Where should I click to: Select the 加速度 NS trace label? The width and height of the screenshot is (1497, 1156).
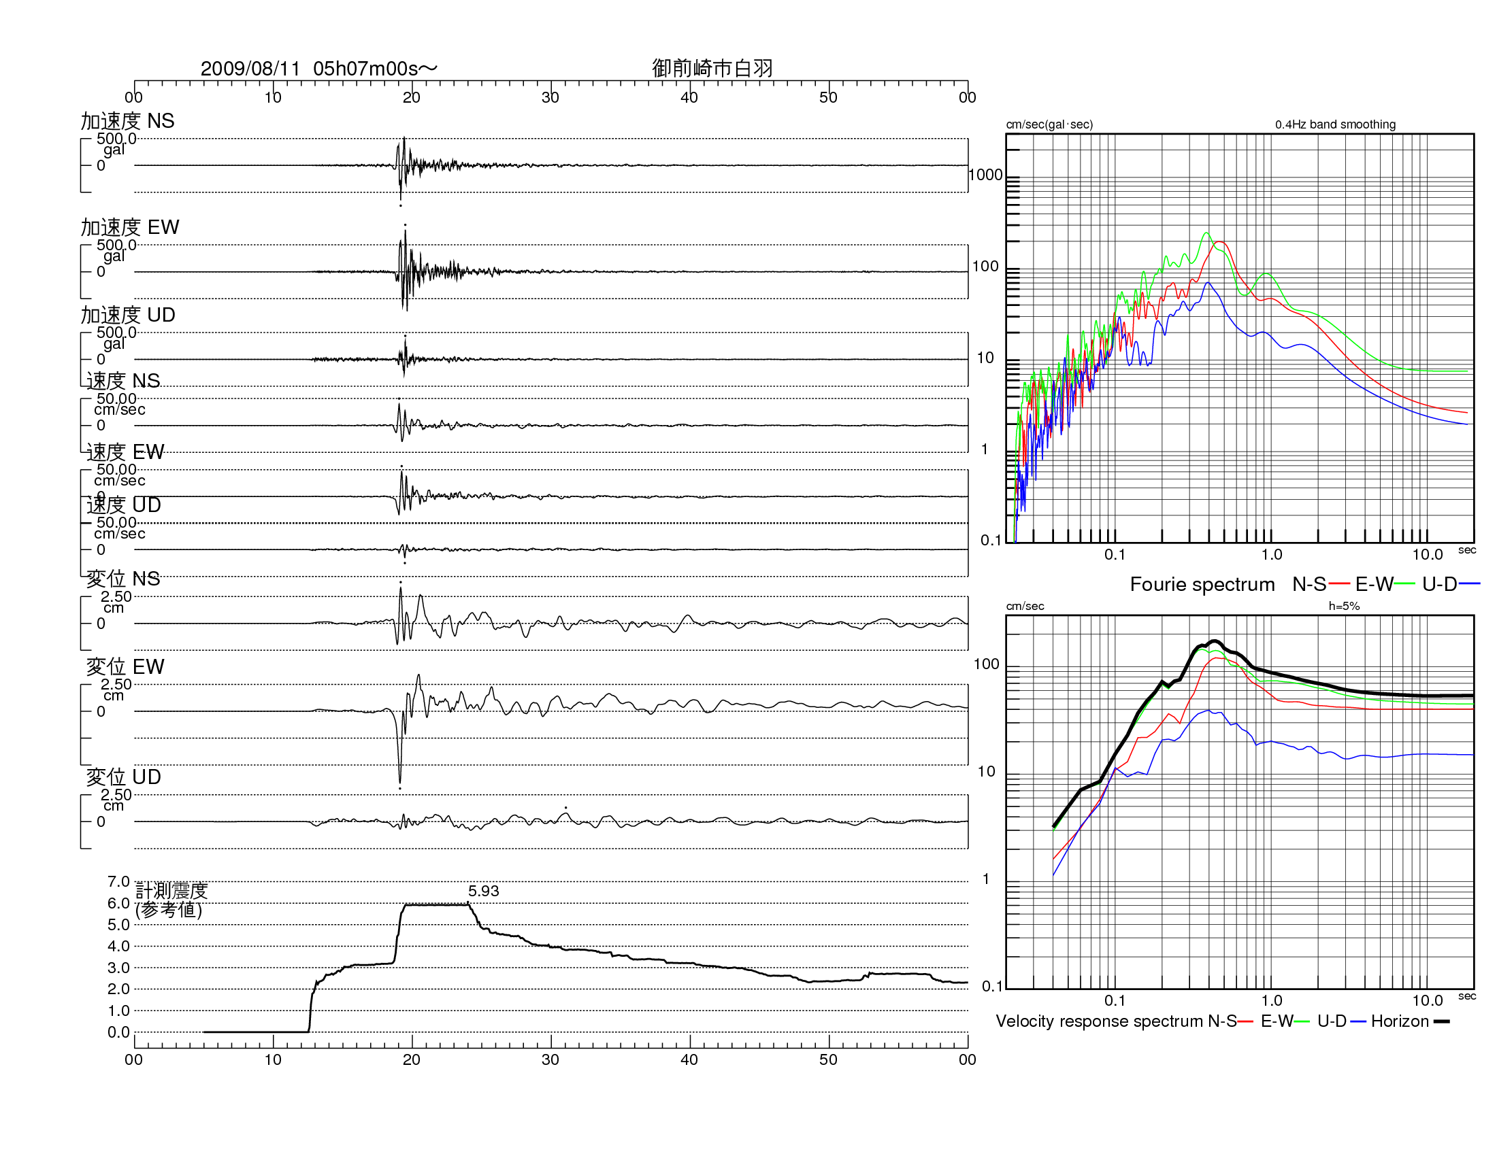pos(127,121)
